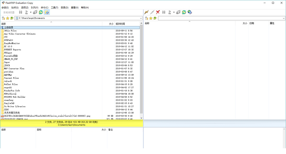The width and height of the screenshot is (286, 154).
Task: Toggle the left pane folder tree icon
Action: pos(3,18)
